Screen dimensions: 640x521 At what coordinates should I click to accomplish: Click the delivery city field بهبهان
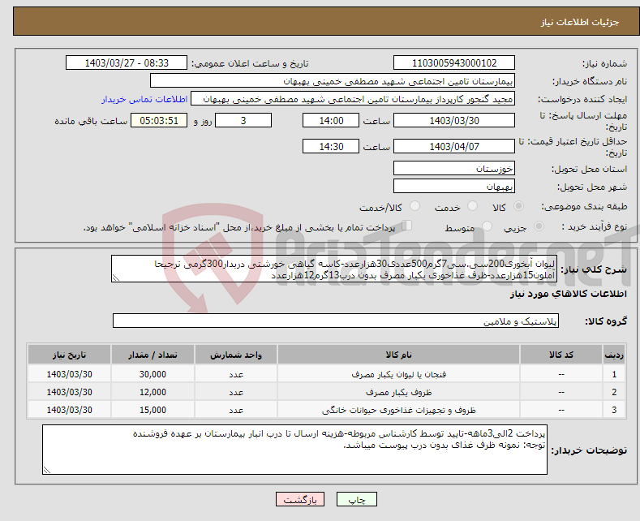click(x=454, y=186)
